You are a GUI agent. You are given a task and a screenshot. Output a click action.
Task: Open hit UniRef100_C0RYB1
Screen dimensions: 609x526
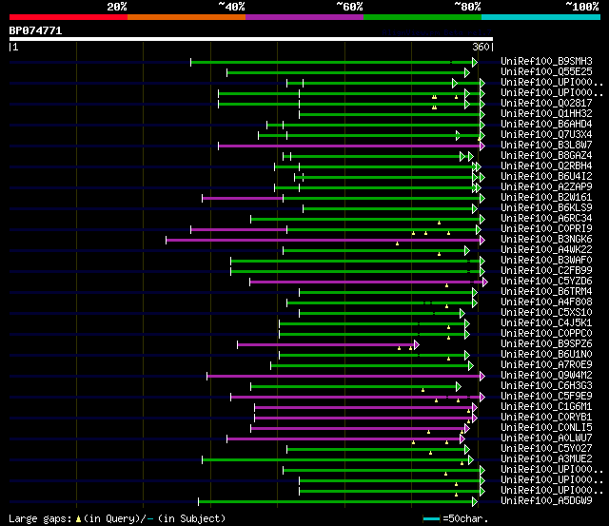point(546,418)
